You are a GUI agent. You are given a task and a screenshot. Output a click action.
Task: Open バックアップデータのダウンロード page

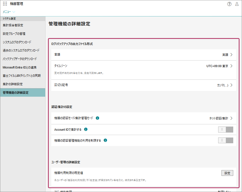[20, 59]
